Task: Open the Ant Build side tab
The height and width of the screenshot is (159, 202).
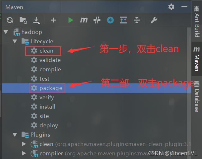Action: click(197, 21)
